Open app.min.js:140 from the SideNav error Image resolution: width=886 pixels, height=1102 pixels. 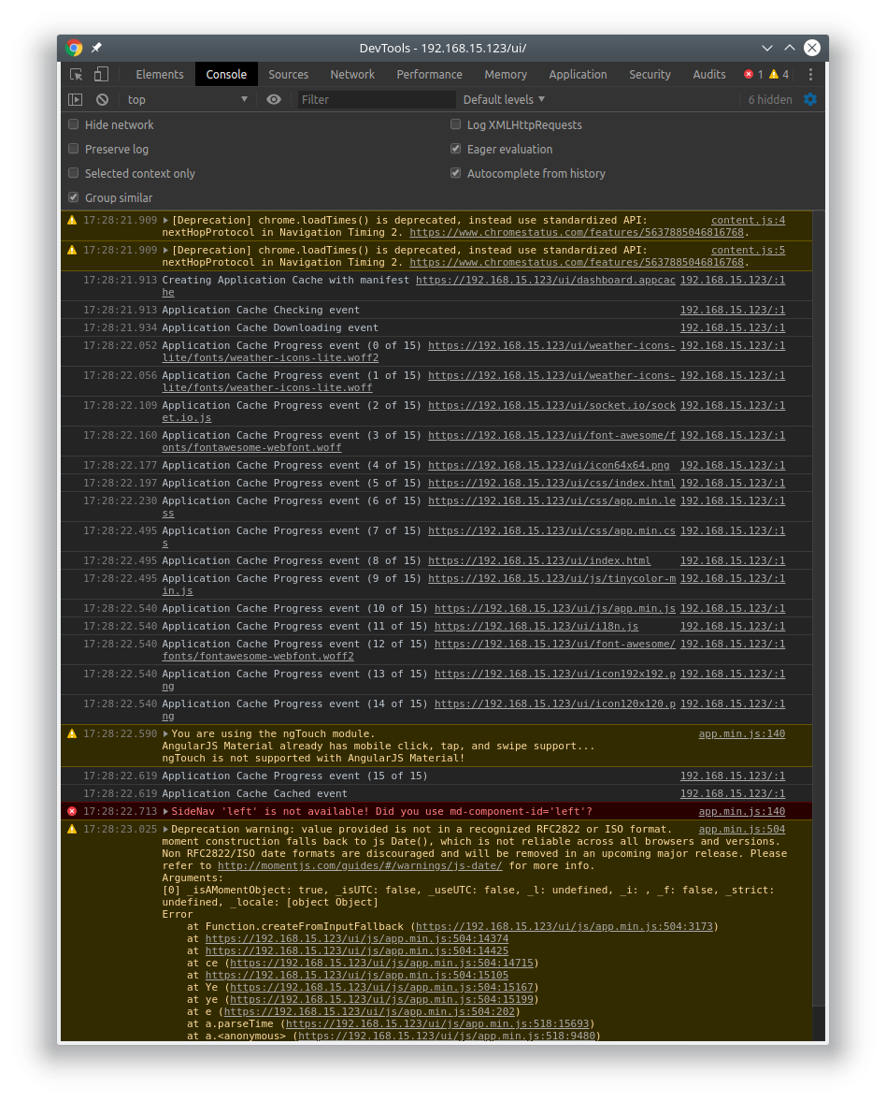(x=741, y=811)
